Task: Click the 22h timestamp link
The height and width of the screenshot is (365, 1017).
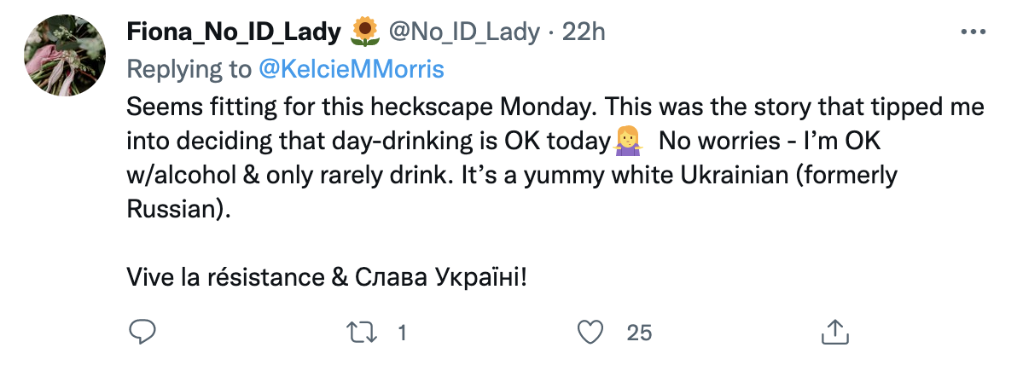Action: 585,32
